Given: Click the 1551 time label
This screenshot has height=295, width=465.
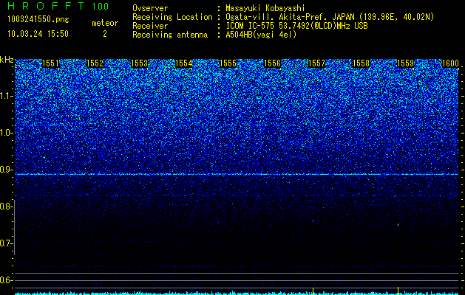Looking at the screenshot, I should pos(51,63).
